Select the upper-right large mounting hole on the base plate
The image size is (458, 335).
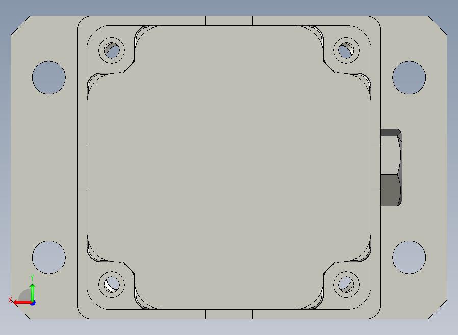[409, 77]
